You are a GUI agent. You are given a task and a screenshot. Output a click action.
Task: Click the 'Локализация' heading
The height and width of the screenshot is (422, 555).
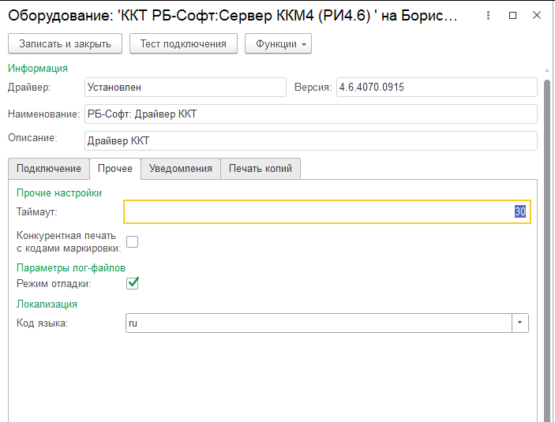[47, 304]
